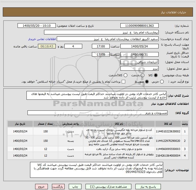Click the جزئیات اطلاعات نیاز page header
Image resolution: width=196 pixels, height=190 pixels.
coord(173,12)
